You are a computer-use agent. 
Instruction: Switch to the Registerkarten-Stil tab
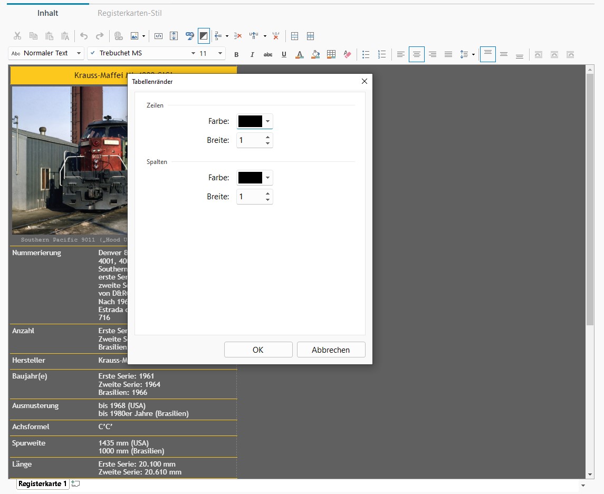pyautogui.click(x=129, y=13)
